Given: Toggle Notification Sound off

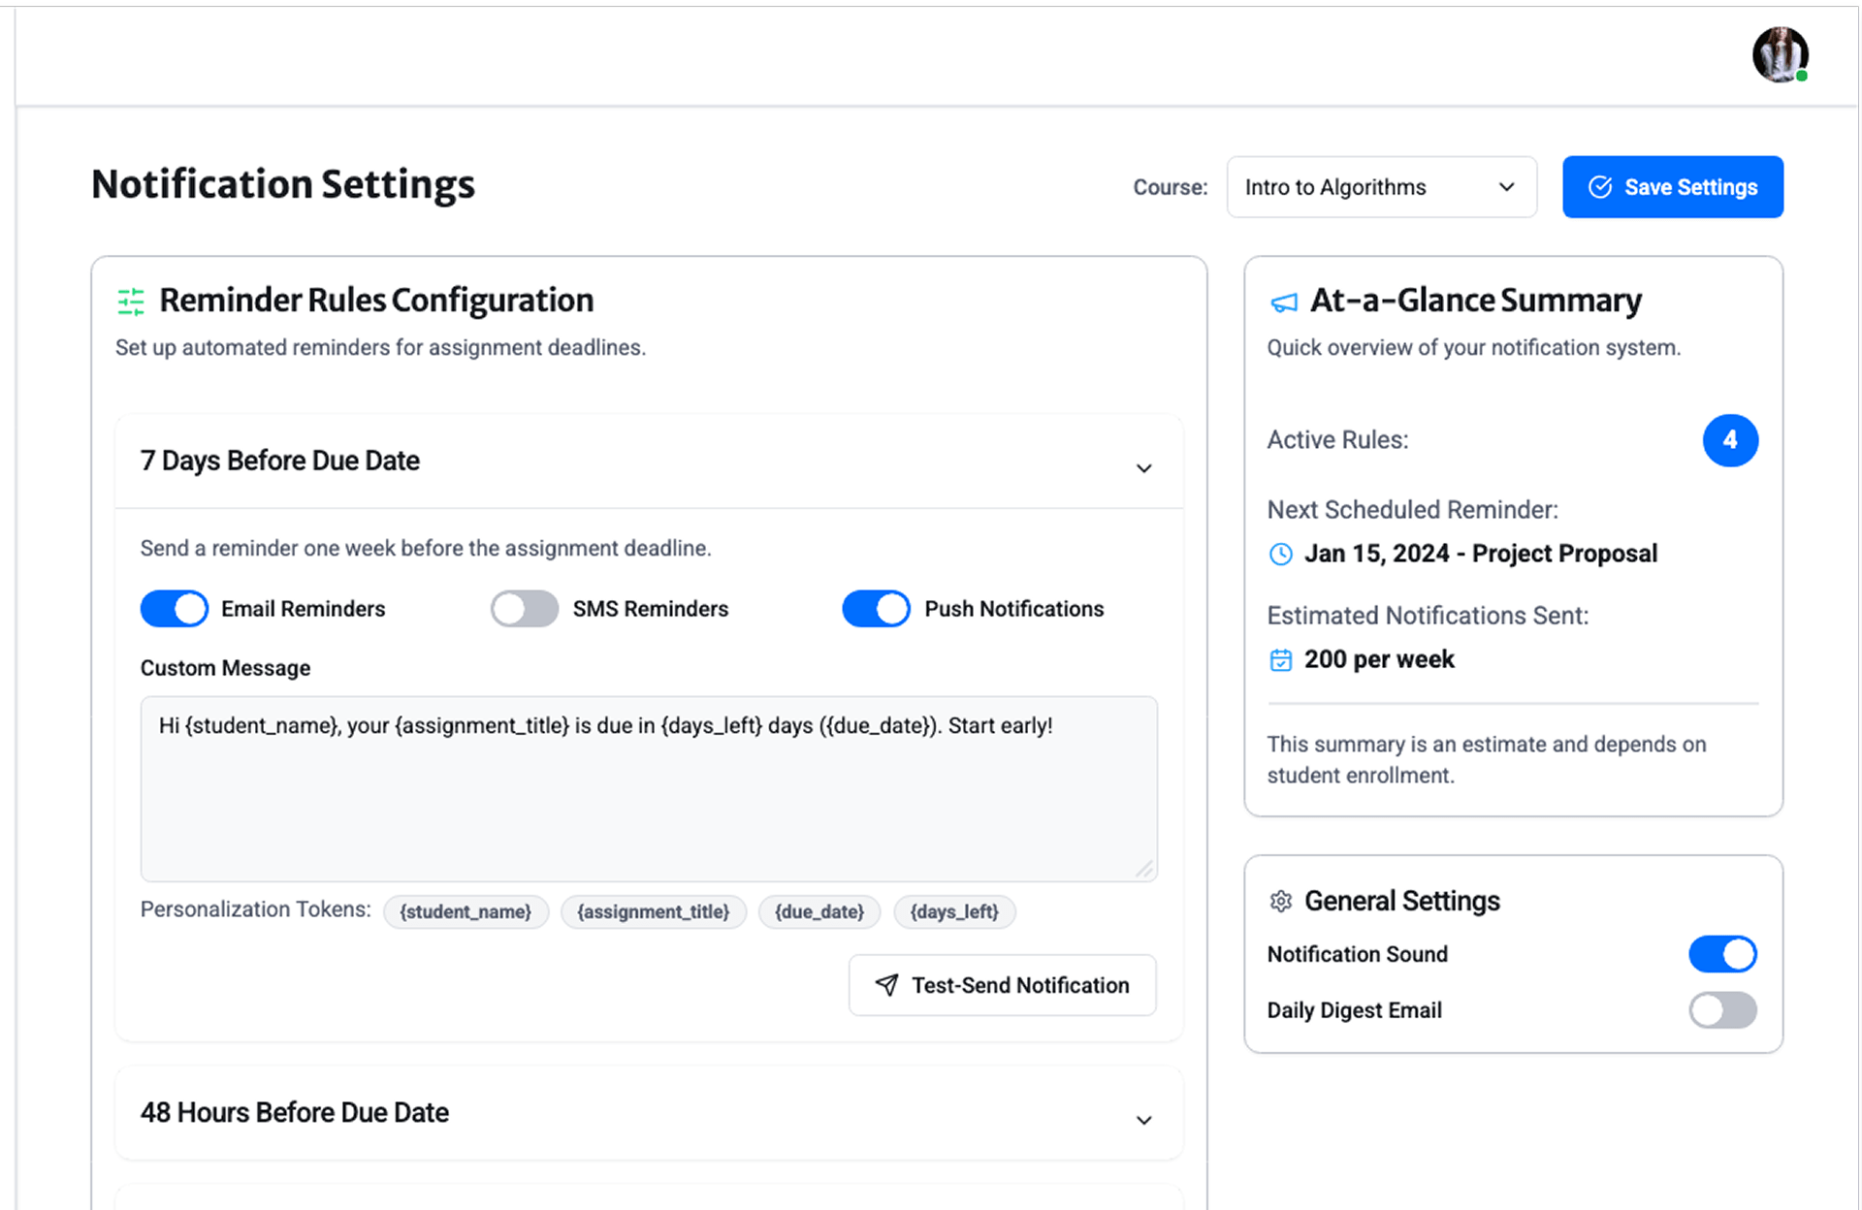Looking at the screenshot, I should (1722, 954).
